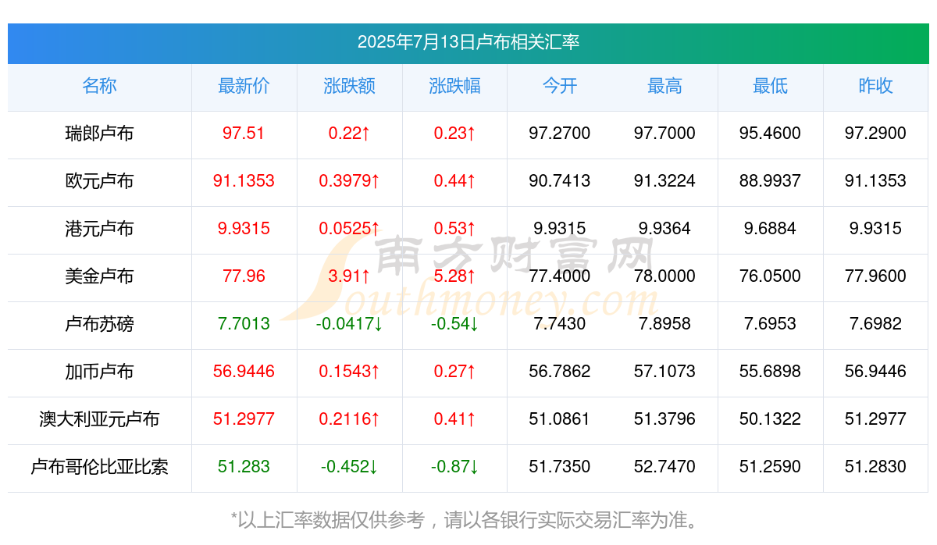Click previous close 97.2900
This screenshot has height=545, width=937.
click(x=875, y=134)
